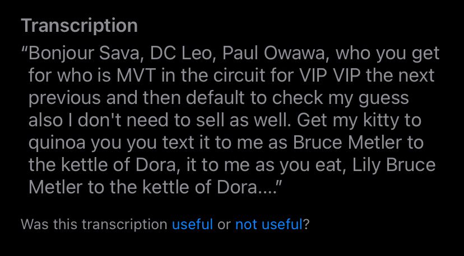Click the Transcription heading

[x=80, y=26]
